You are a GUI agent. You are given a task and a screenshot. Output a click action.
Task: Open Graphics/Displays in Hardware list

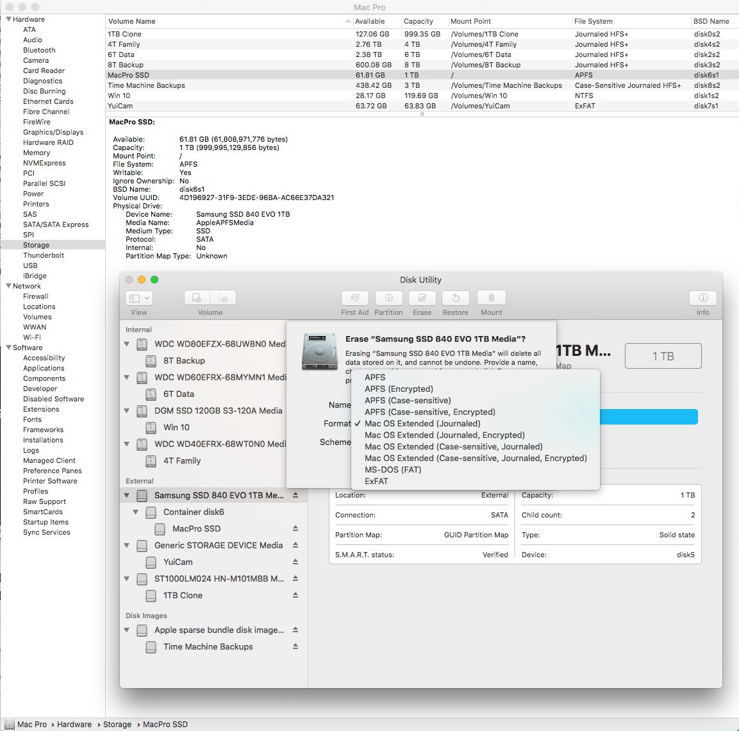click(x=53, y=132)
